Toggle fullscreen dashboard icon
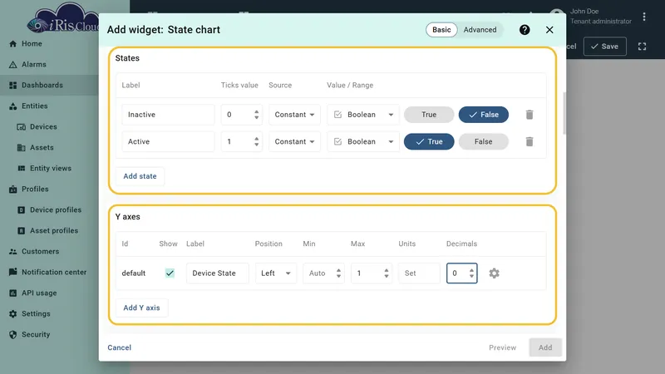 point(642,47)
